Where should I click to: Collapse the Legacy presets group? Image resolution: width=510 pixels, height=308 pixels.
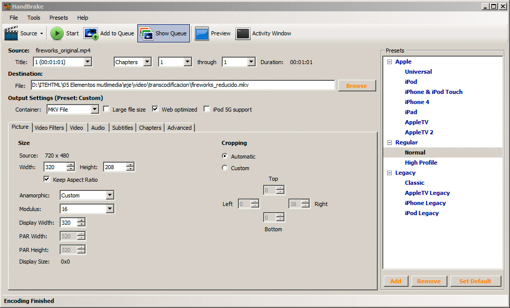(389, 173)
